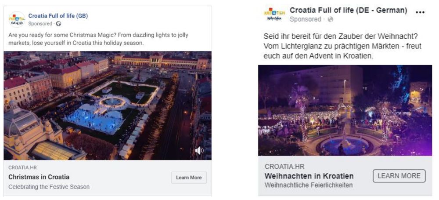Unmute the video with the speaker icon
The height and width of the screenshot is (200, 439).
[199, 151]
